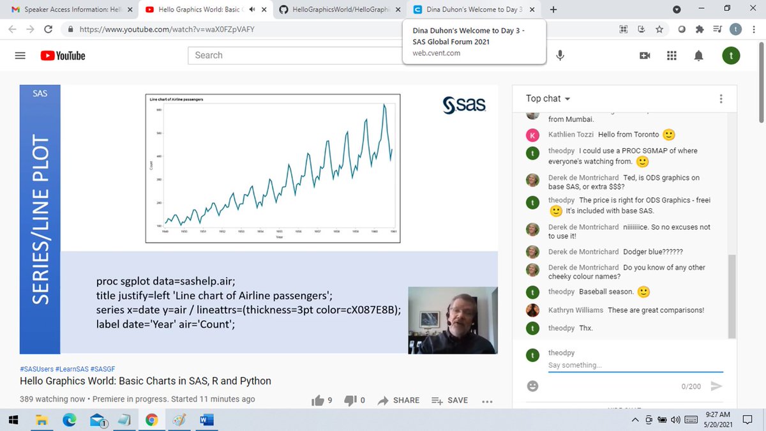Open File Explorer from taskbar
Screen dimensions: 766x431
[x=41, y=420]
